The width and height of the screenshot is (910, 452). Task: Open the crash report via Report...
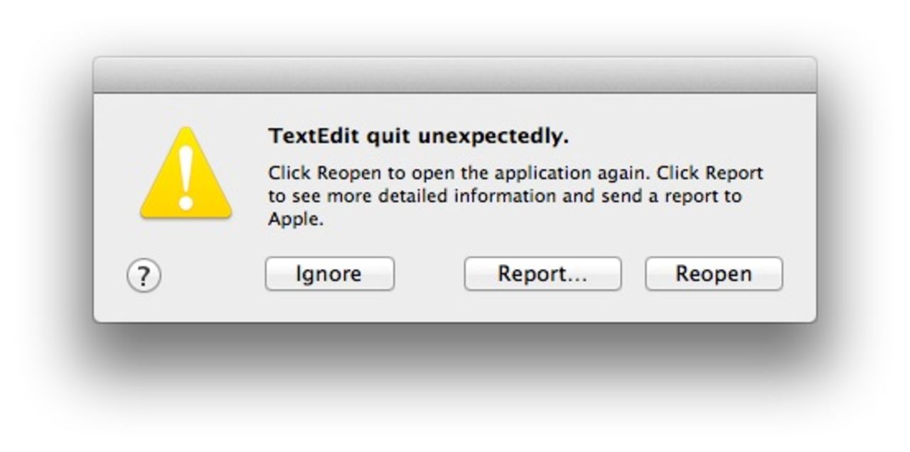pos(542,273)
